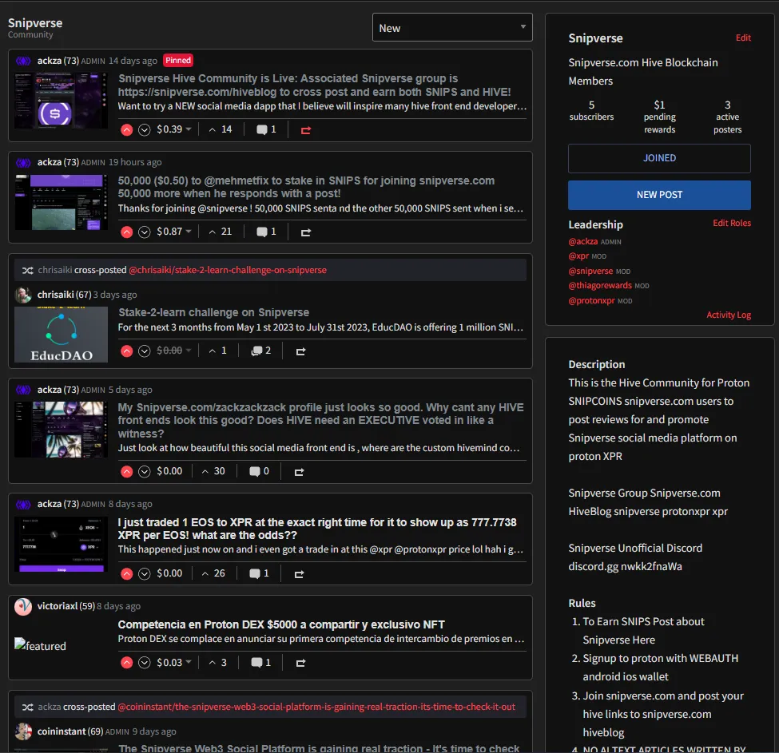Open comments on EOS to XPR post
Image resolution: width=779 pixels, height=753 pixels.
coord(259,573)
